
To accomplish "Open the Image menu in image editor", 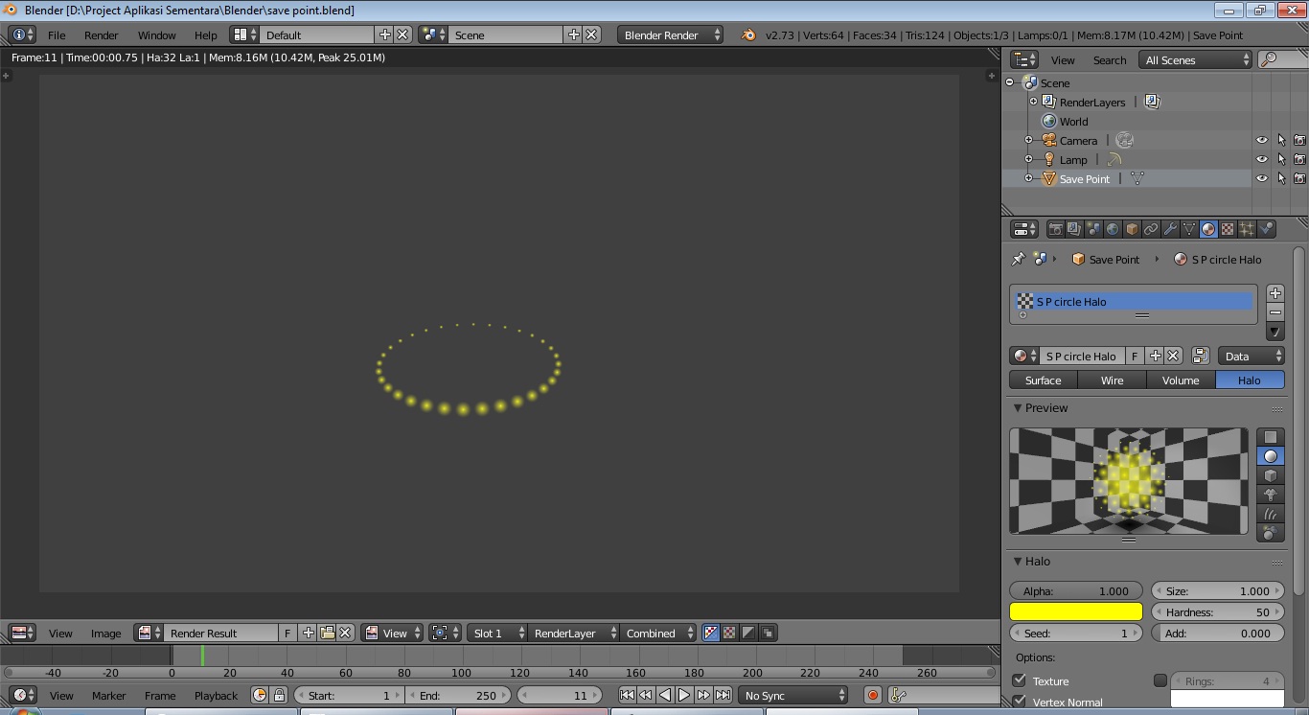I will 106,633.
